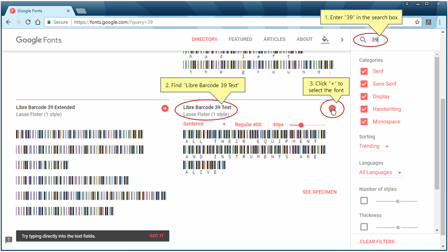Open the PDF extension icon in toolbar
The height and width of the screenshot is (252, 448).
pyautogui.click(x=428, y=22)
